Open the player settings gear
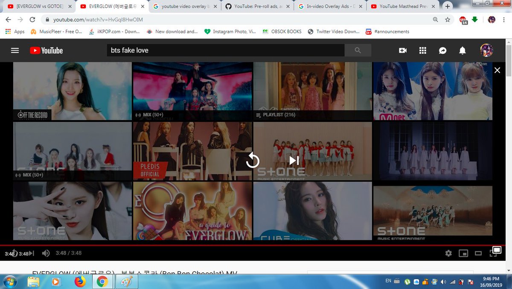The width and height of the screenshot is (512, 289). (x=448, y=253)
